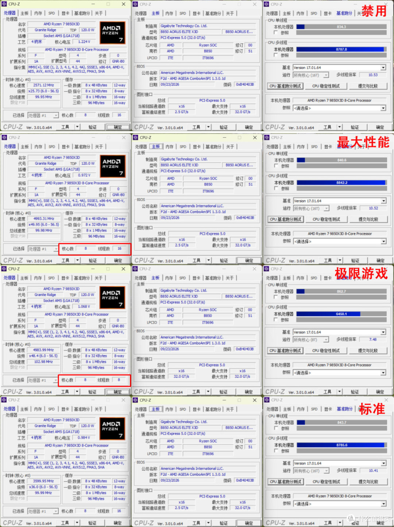The image size is (394, 527).
Task: Switch to 主板 tab in the 1.224 V window
Action: pyautogui.click(x=24, y=13)
